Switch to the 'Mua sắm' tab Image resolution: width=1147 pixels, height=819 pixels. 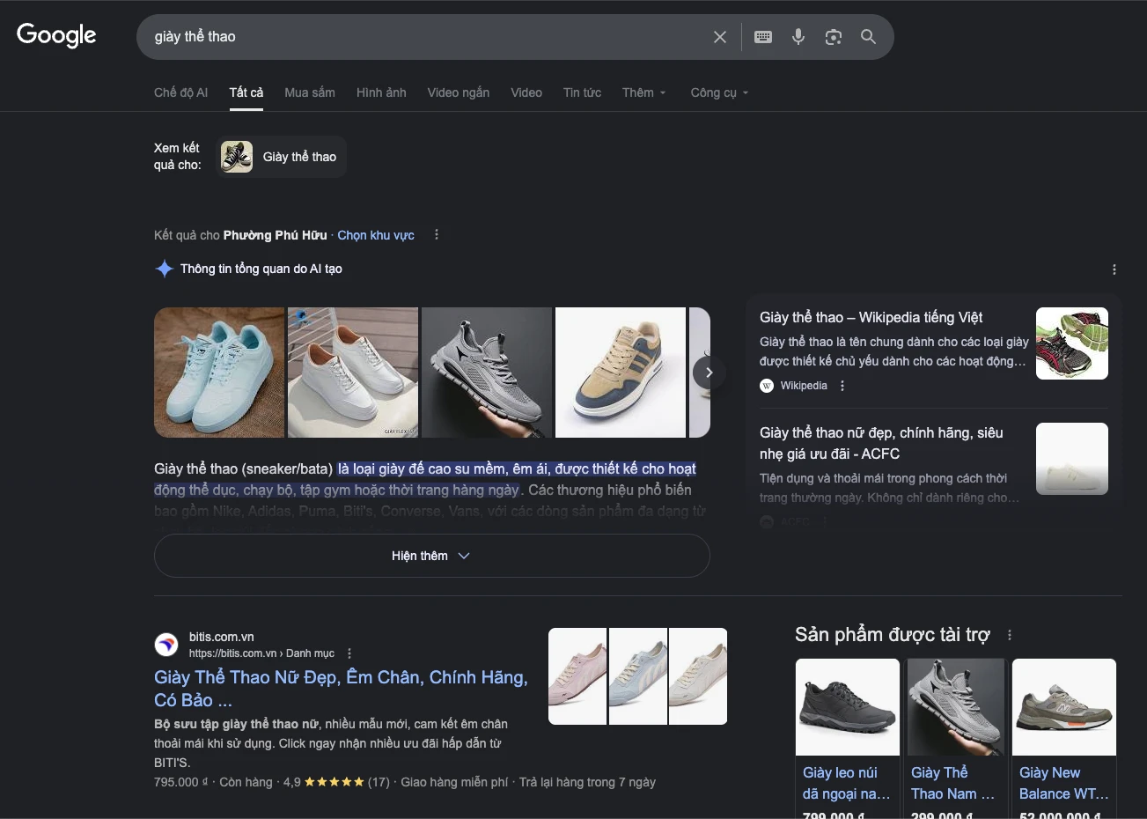pyautogui.click(x=309, y=92)
